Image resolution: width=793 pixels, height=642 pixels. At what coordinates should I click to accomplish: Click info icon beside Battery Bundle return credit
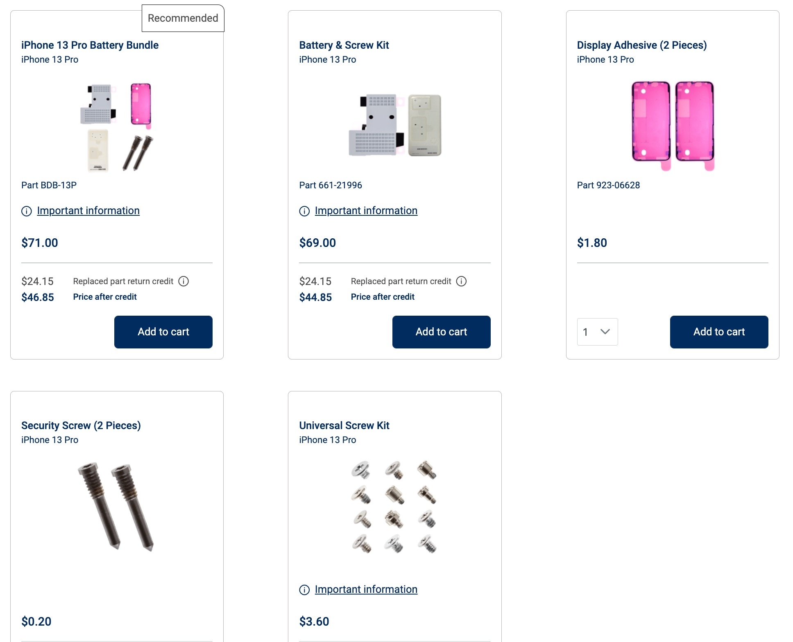[184, 281]
